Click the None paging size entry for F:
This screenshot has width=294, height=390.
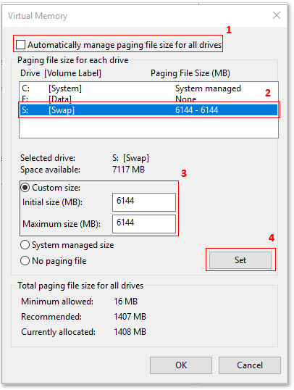(x=185, y=99)
